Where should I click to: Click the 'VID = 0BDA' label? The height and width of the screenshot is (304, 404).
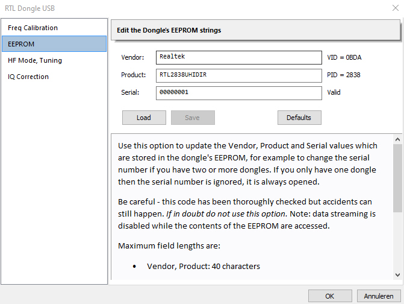[344, 57]
